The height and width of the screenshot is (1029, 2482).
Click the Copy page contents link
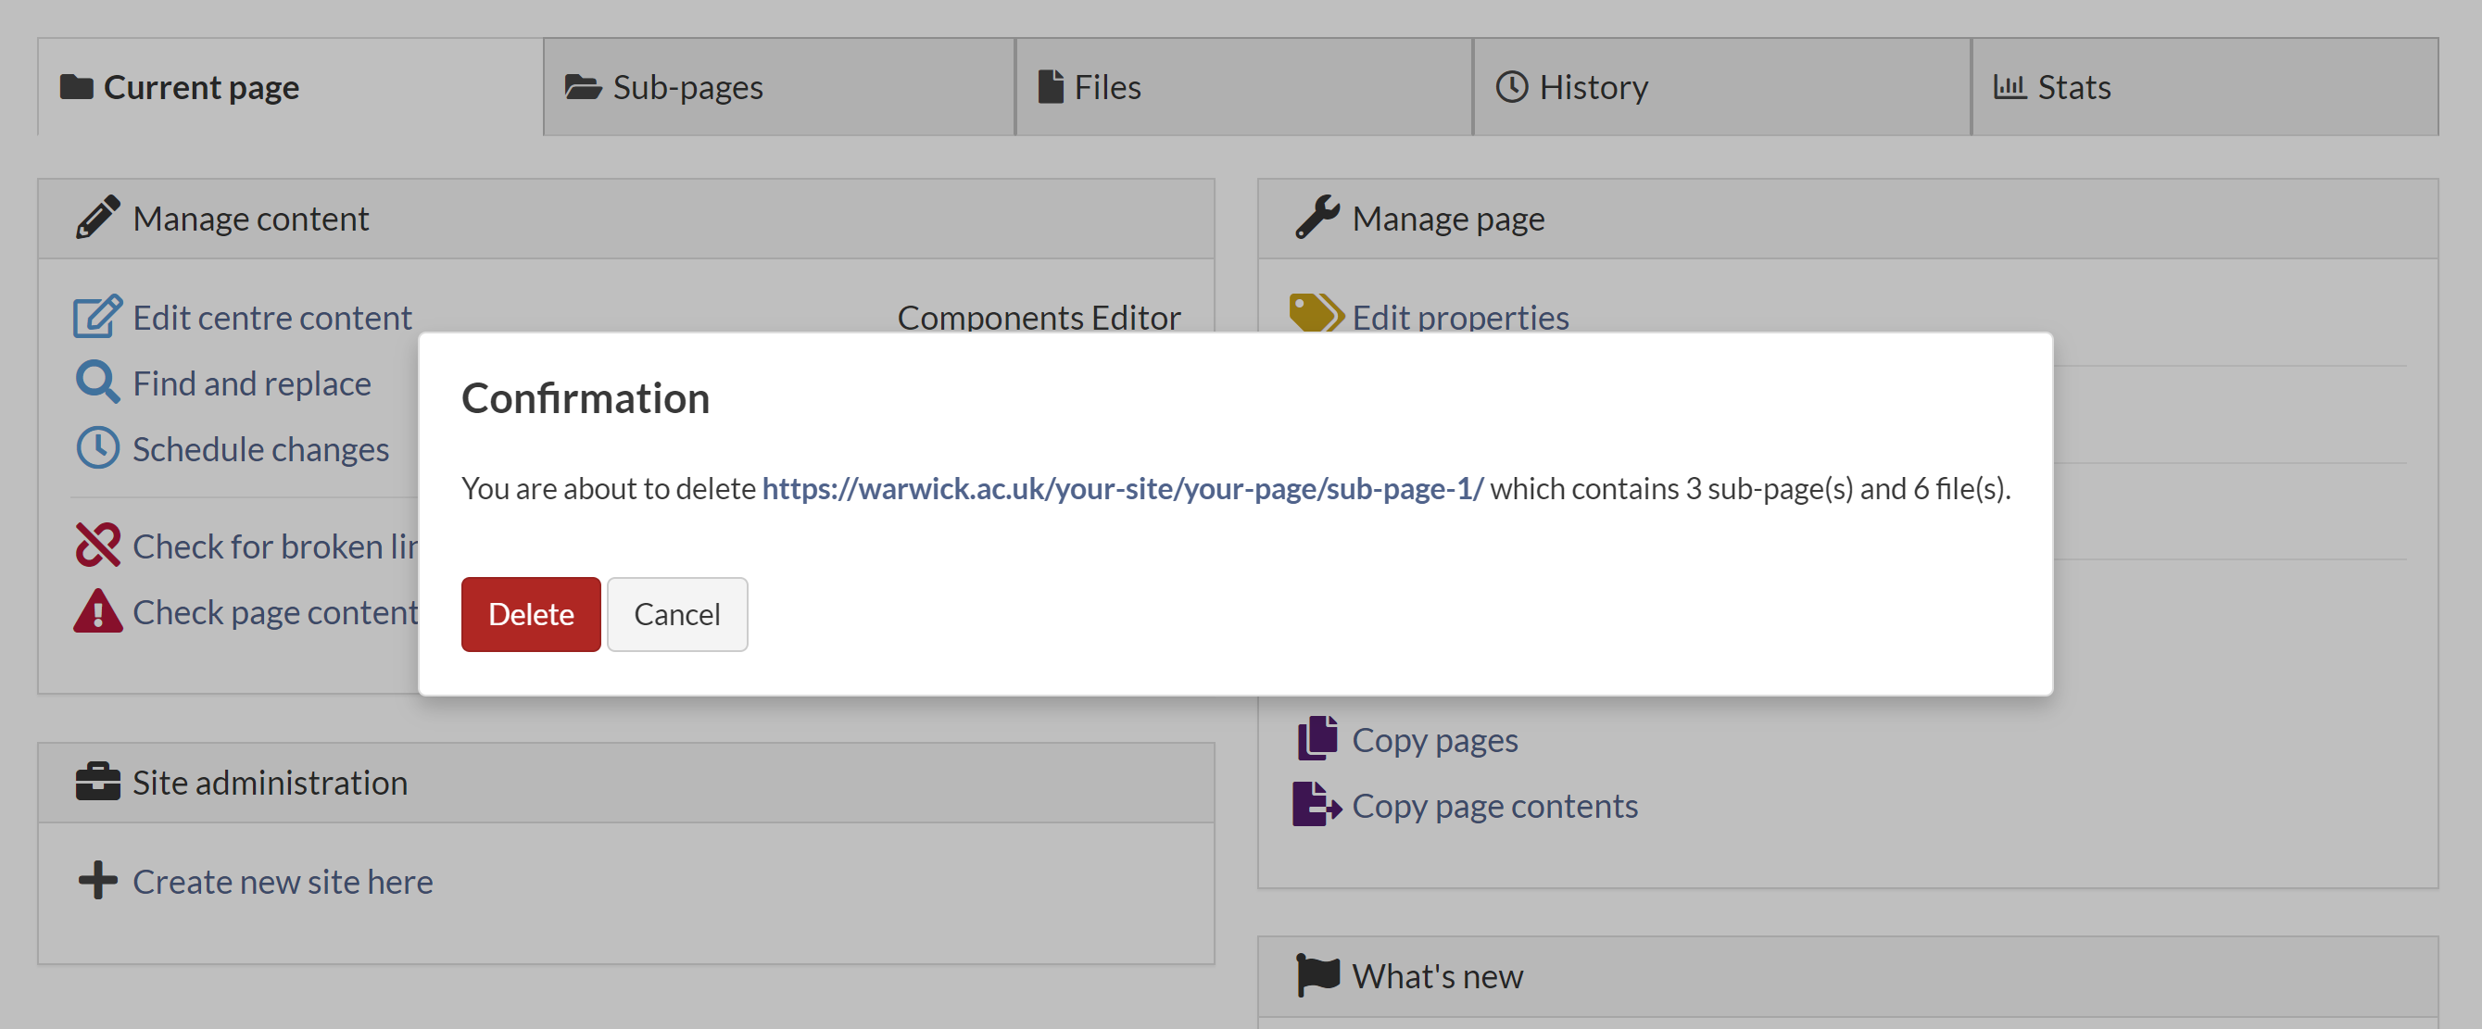click(1493, 806)
